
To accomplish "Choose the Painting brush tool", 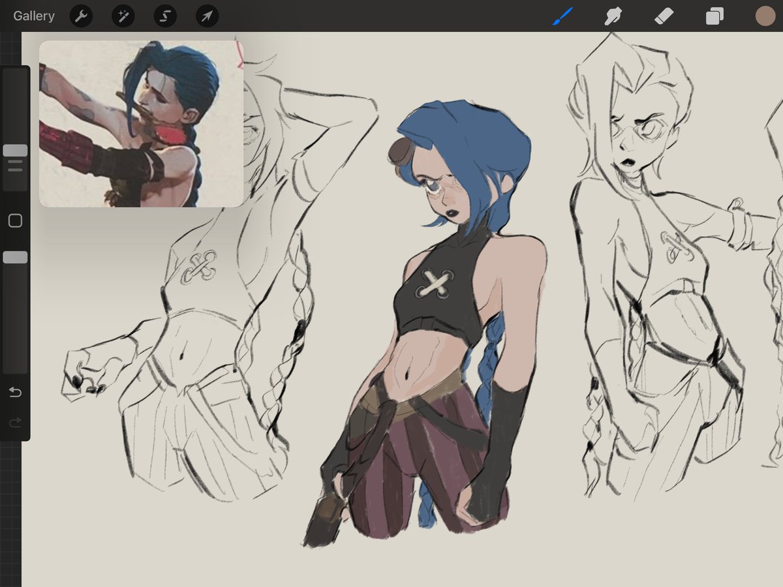I will click(x=562, y=16).
